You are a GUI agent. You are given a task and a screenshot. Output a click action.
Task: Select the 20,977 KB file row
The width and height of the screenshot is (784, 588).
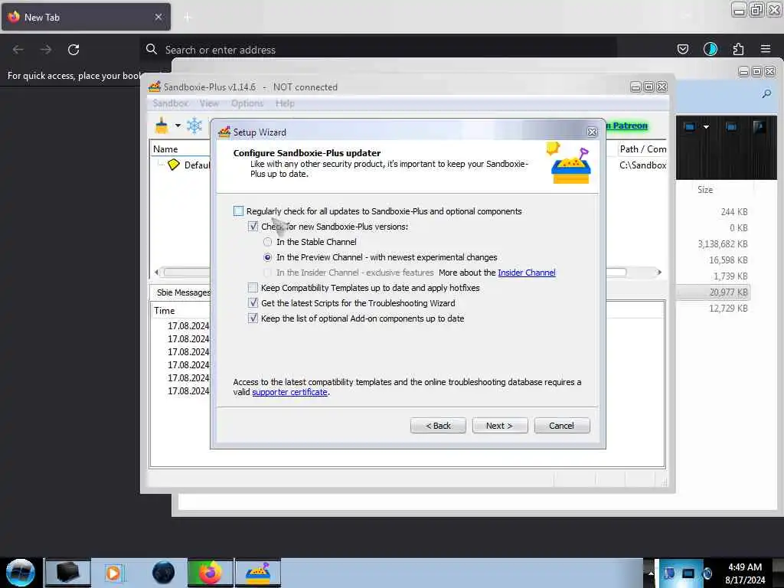[x=713, y=292]
